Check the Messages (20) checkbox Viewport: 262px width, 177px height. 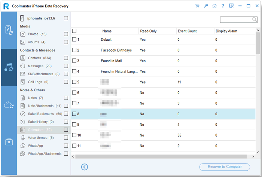pos(66,66)
